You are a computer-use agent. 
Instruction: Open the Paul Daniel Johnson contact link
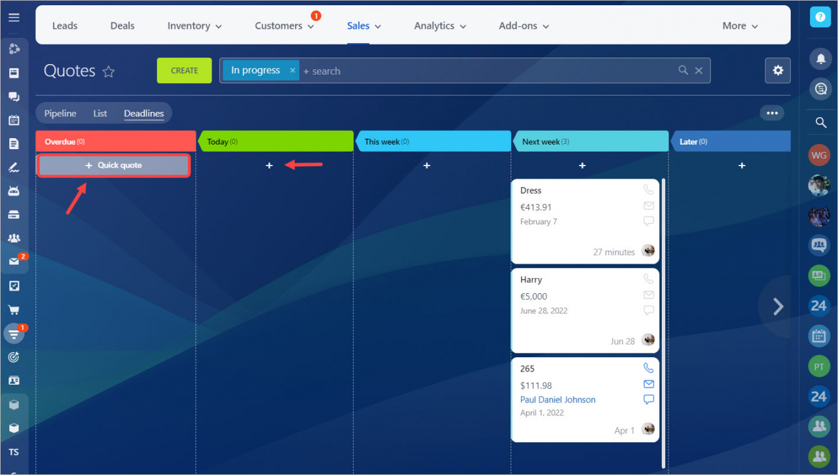[x=558, y=400]
